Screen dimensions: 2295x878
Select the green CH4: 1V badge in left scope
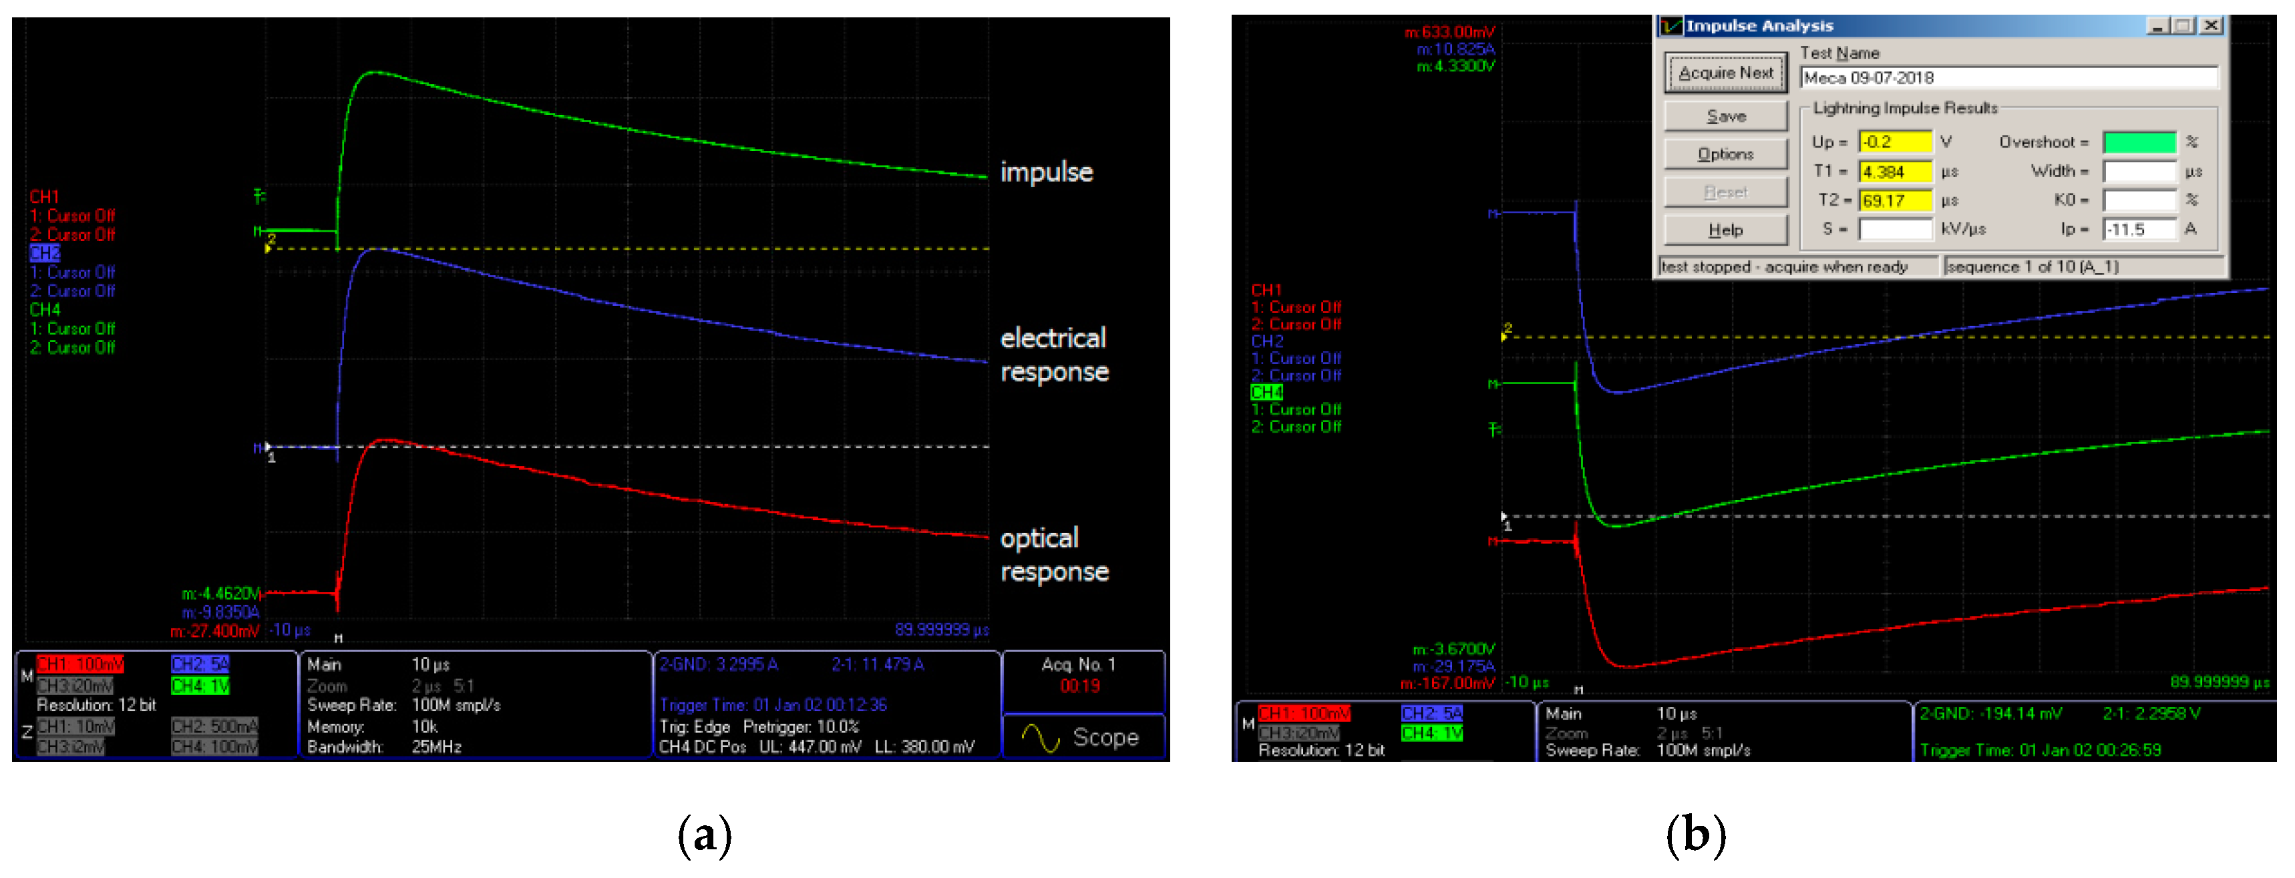pyautogui.click(x=200, y=686)
